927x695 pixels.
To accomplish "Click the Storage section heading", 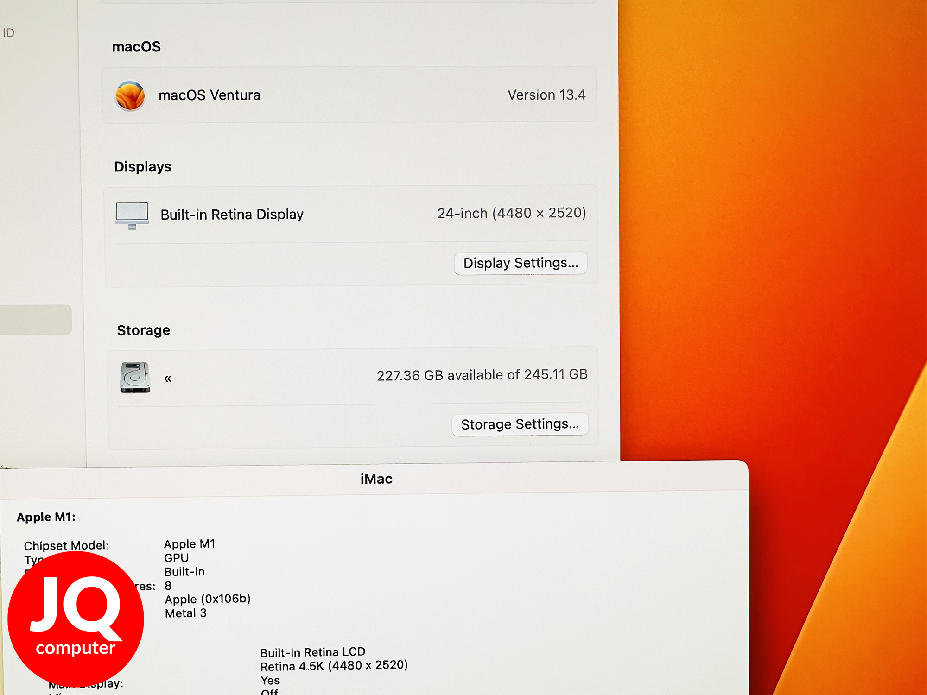I will (x=144, y=330).
